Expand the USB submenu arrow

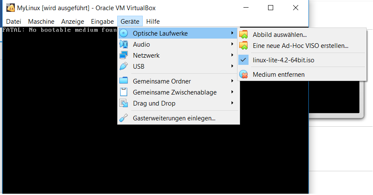click(x=232, y=66)
